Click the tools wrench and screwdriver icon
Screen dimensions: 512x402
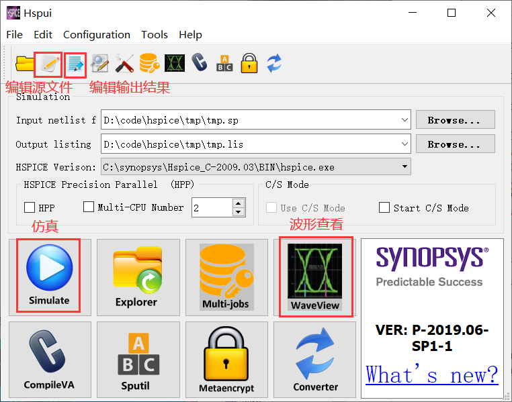tap(124, 63)
